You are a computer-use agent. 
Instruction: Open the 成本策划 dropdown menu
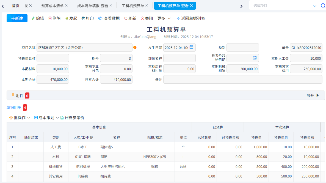tap(47, 117)
